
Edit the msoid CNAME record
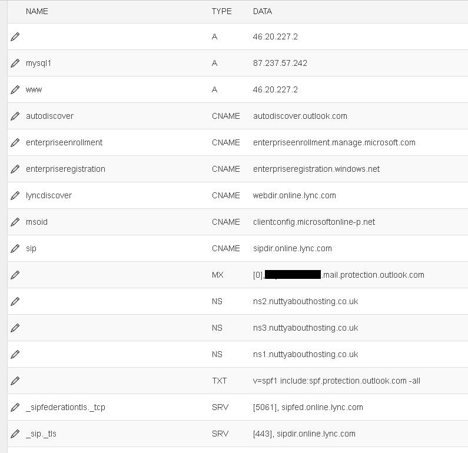[15, 222]
